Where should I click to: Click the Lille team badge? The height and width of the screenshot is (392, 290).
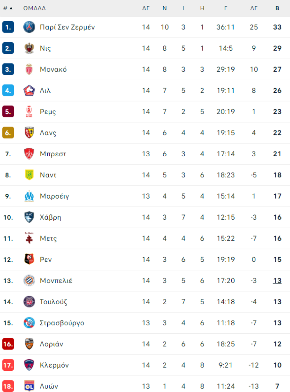tap(29, 91)
